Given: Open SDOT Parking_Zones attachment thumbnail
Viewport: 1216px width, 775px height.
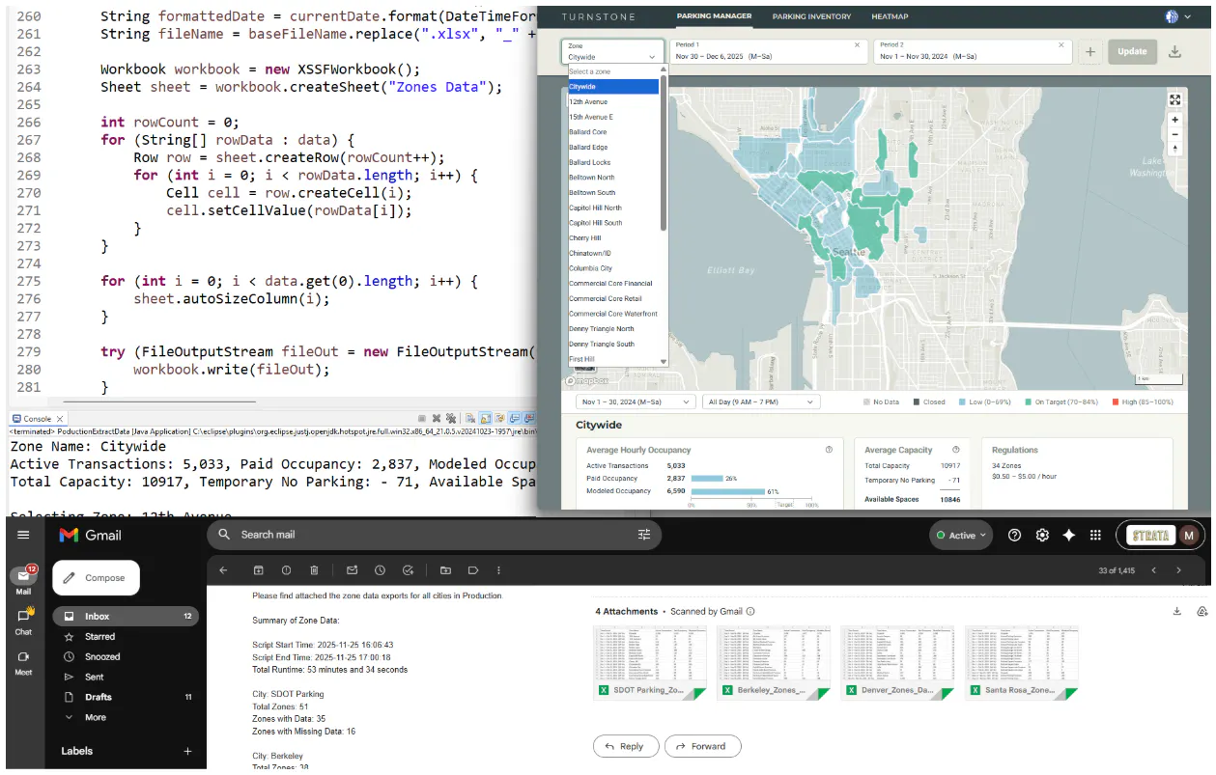Looking at the screenshot, I should pyautogui.click(x=650, y=662).
